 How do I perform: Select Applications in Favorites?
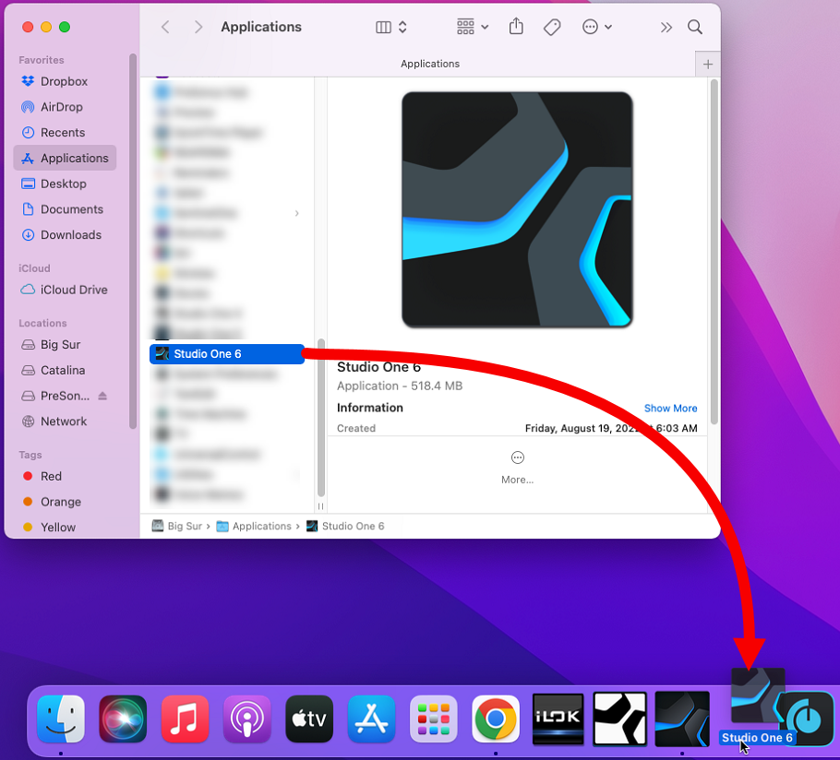point(65,158)
